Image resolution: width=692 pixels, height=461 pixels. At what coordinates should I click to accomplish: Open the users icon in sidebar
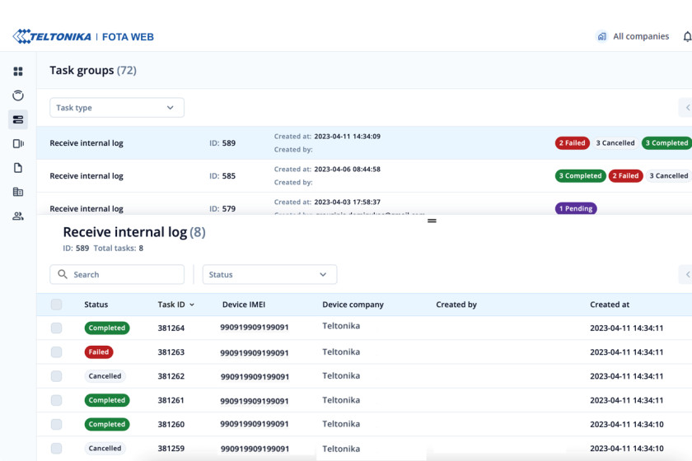click(18, 217)
